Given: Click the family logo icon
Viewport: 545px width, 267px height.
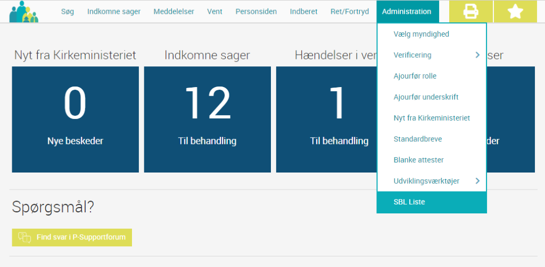Looking at the screenshot, I should 23,12.
